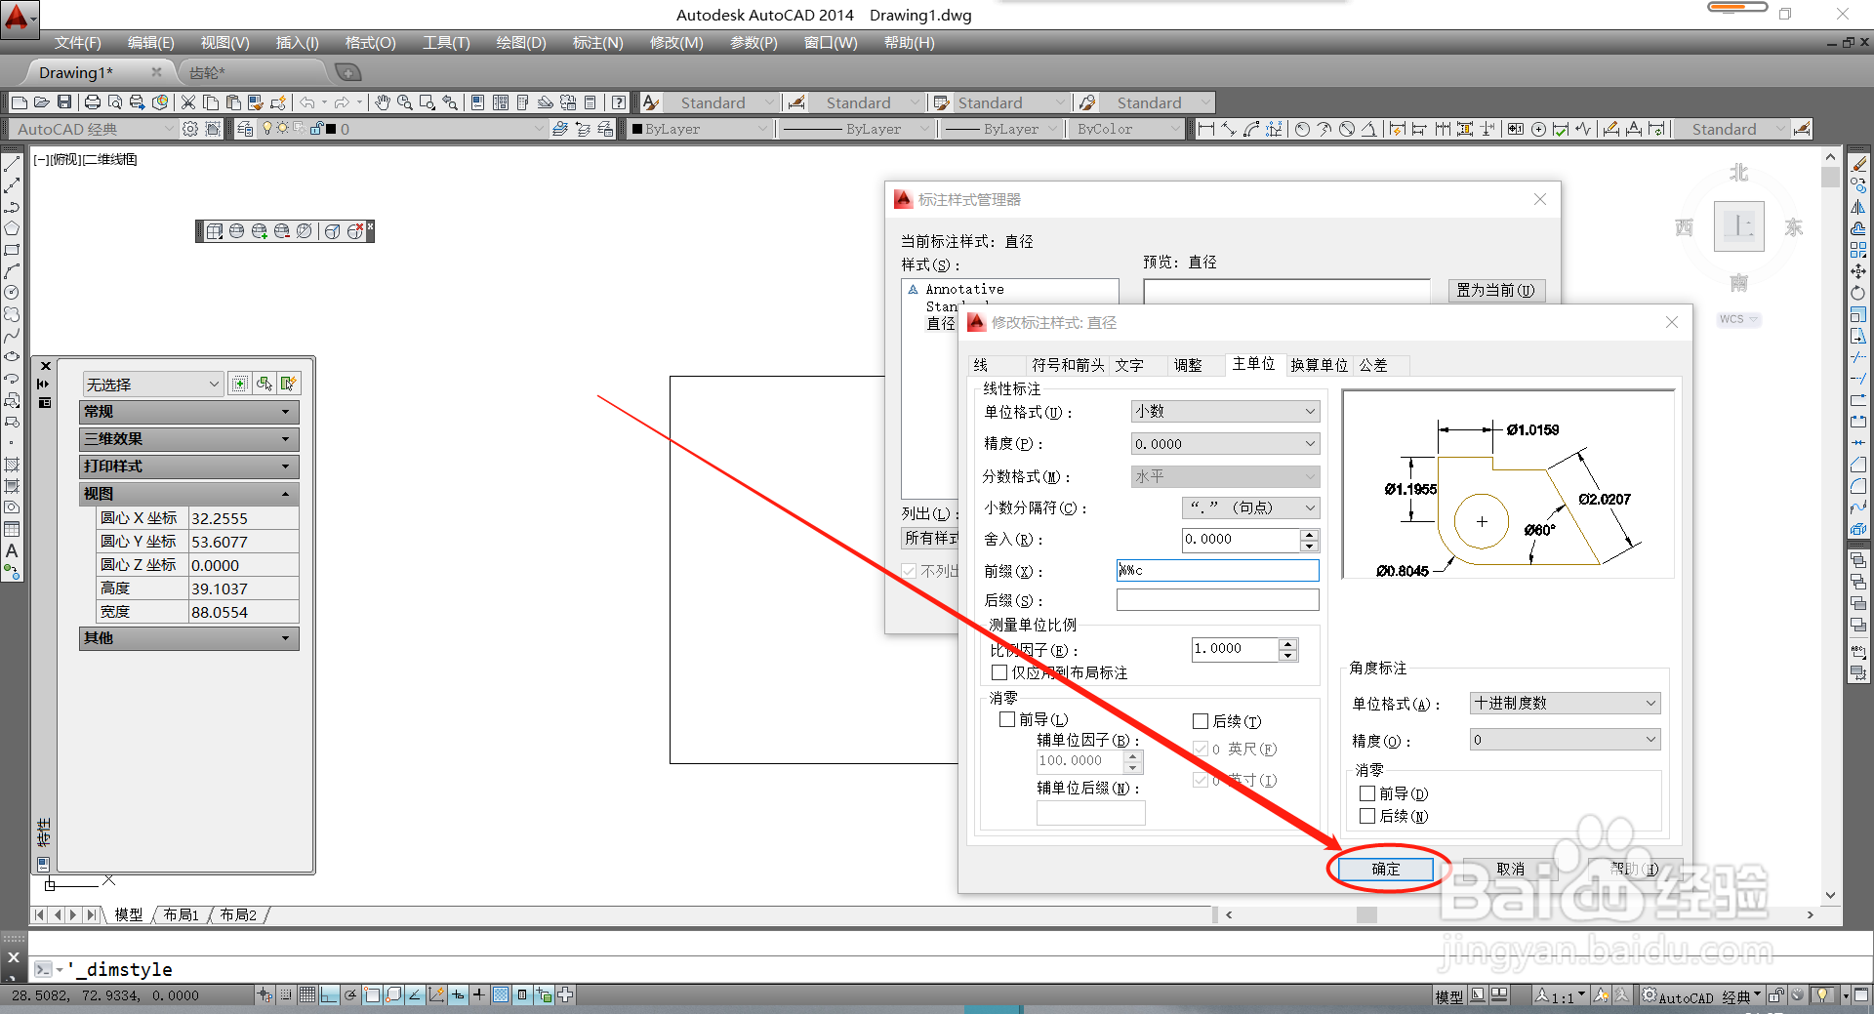The width and height of the screenshot is (1874, 1014).
Task: Click the Tolerance dimension tool icon
Action: (1516, 129)
